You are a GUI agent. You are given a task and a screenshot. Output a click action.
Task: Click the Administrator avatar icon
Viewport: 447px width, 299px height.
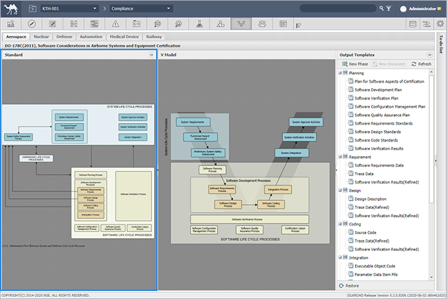403,9
